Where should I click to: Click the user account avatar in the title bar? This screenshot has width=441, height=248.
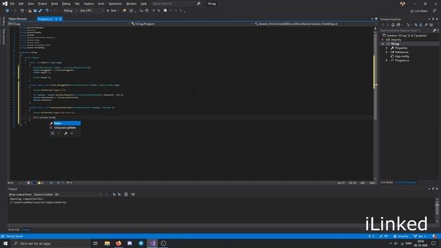(x=402, y=3)
